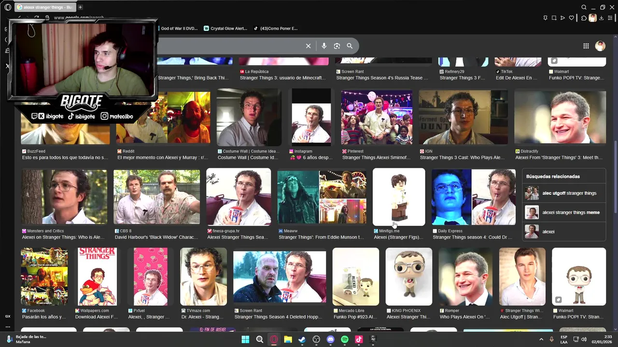Open the Distractify smiling actor image

[560, 118]
